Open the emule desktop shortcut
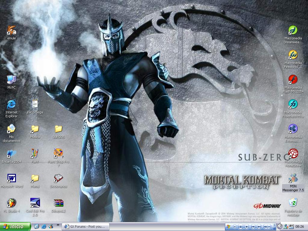308x231 pixels. coord(11,32)
